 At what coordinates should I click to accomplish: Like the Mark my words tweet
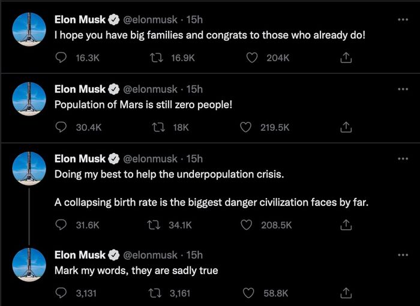[x=248, y=293]
